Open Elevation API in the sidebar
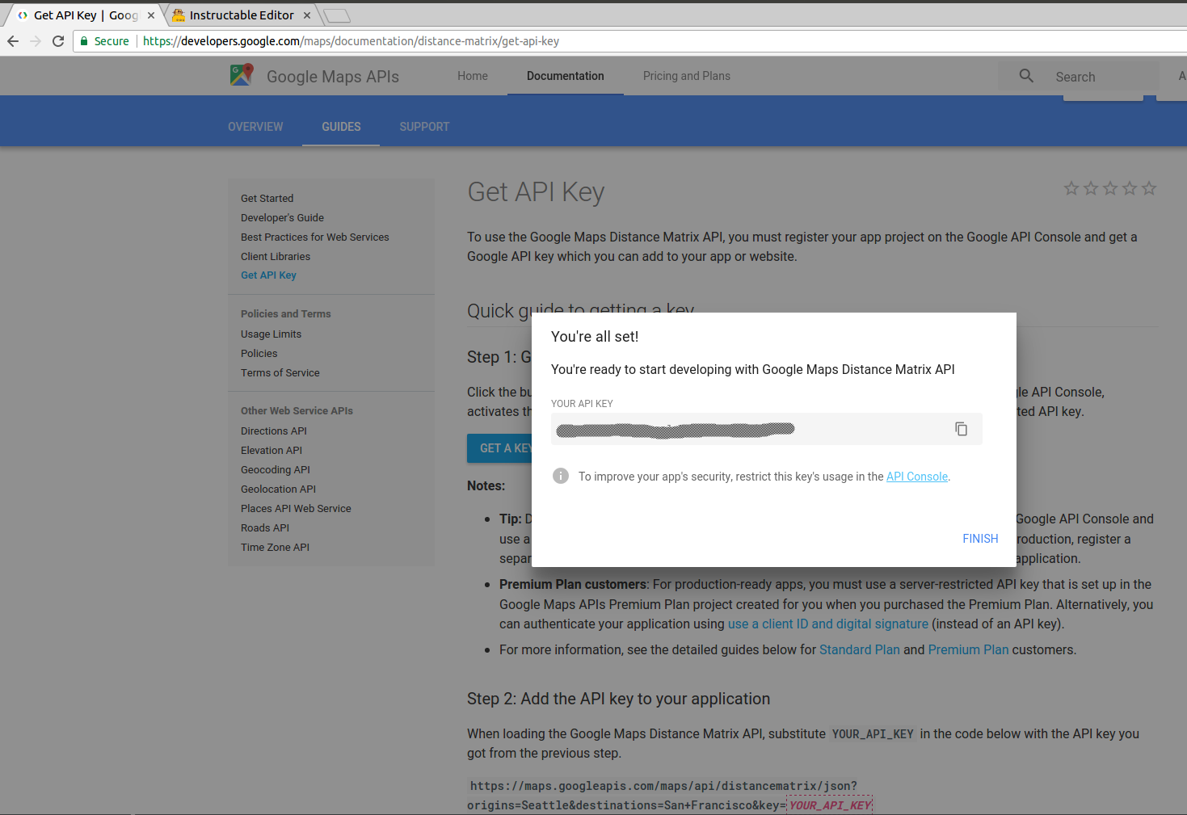 (271, 450)
